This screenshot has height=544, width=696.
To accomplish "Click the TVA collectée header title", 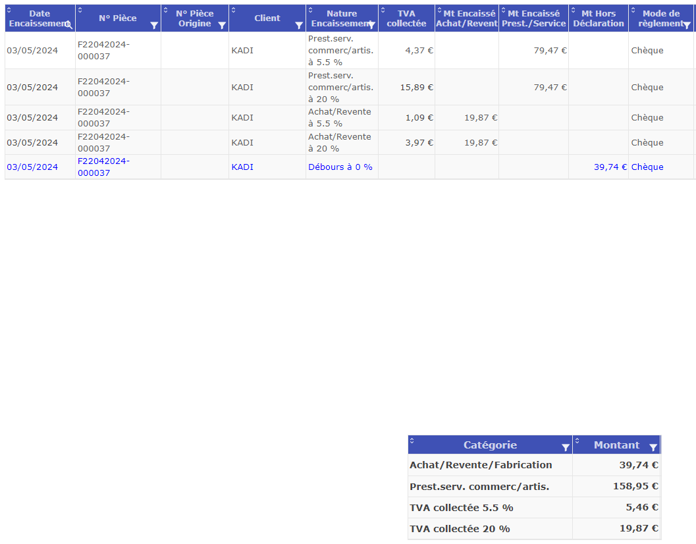I will (x=406, y=18).
